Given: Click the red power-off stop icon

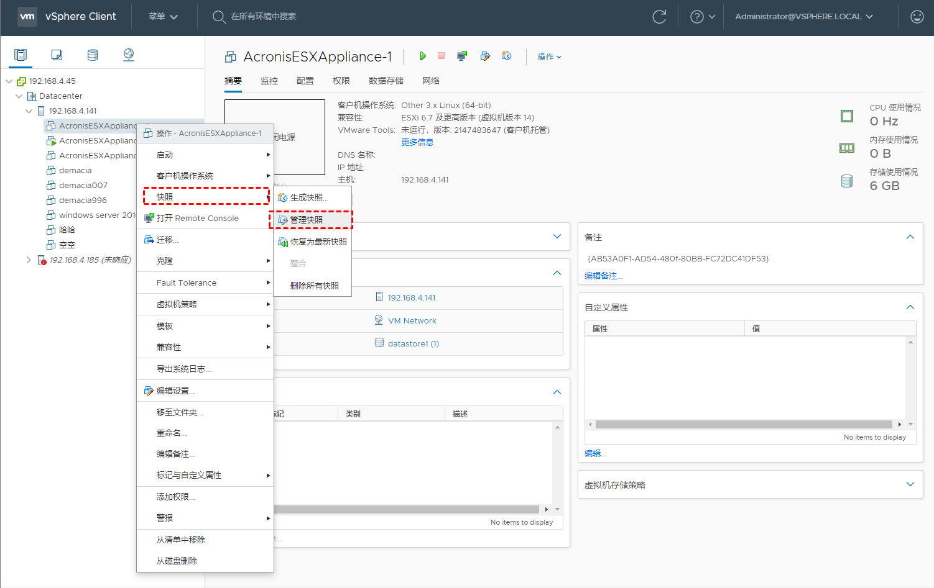Looking at the screenshot, I should click(x=441, y=57).
